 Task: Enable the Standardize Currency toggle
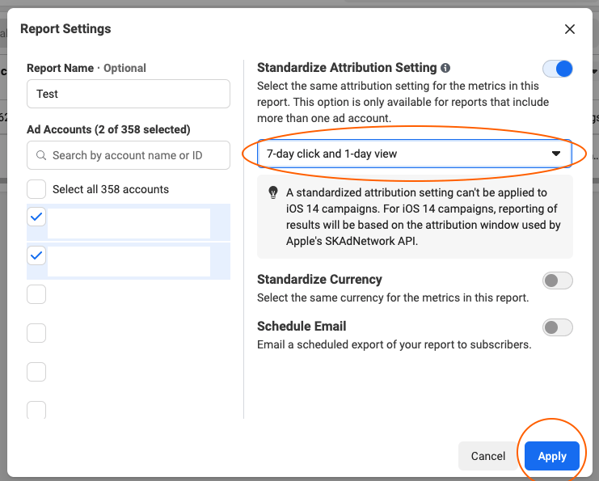pos(557,281)
